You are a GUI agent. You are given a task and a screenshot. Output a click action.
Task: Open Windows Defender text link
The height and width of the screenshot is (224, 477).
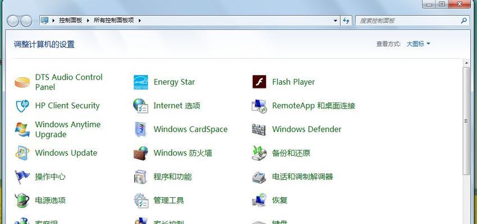pyautogui.click(x=306, y=129)
